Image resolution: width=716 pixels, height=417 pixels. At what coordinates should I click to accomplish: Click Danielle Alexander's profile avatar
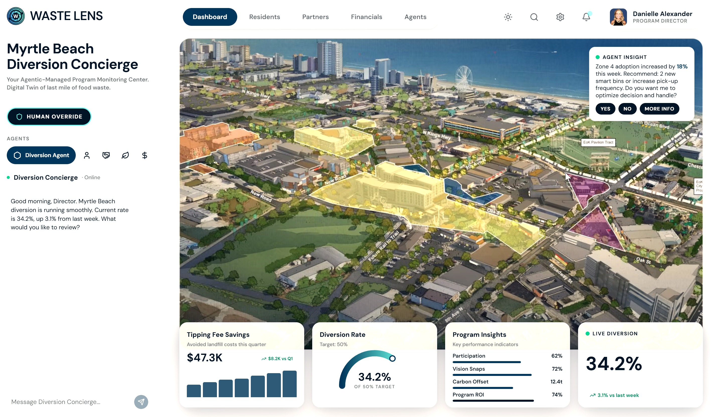coord(618,17)
